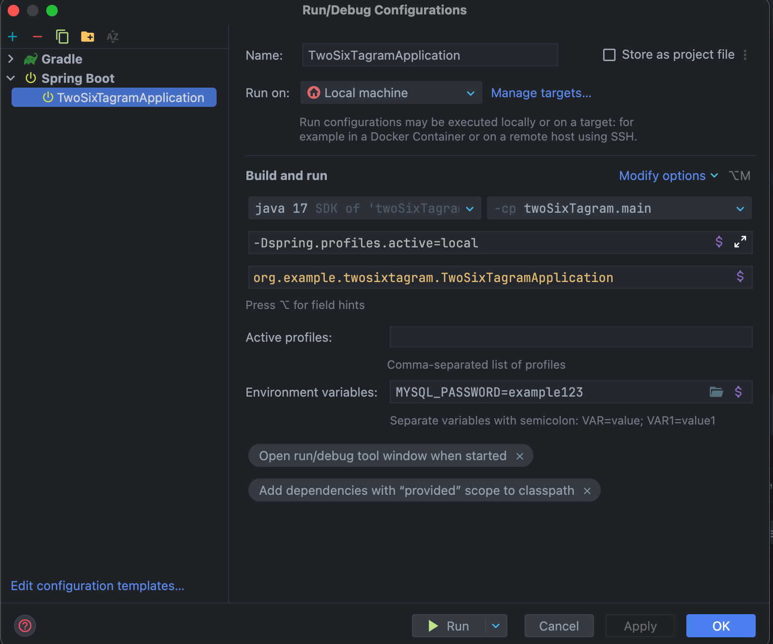Create a new configuration folder
773x644 pixels.
pos(88,37)
